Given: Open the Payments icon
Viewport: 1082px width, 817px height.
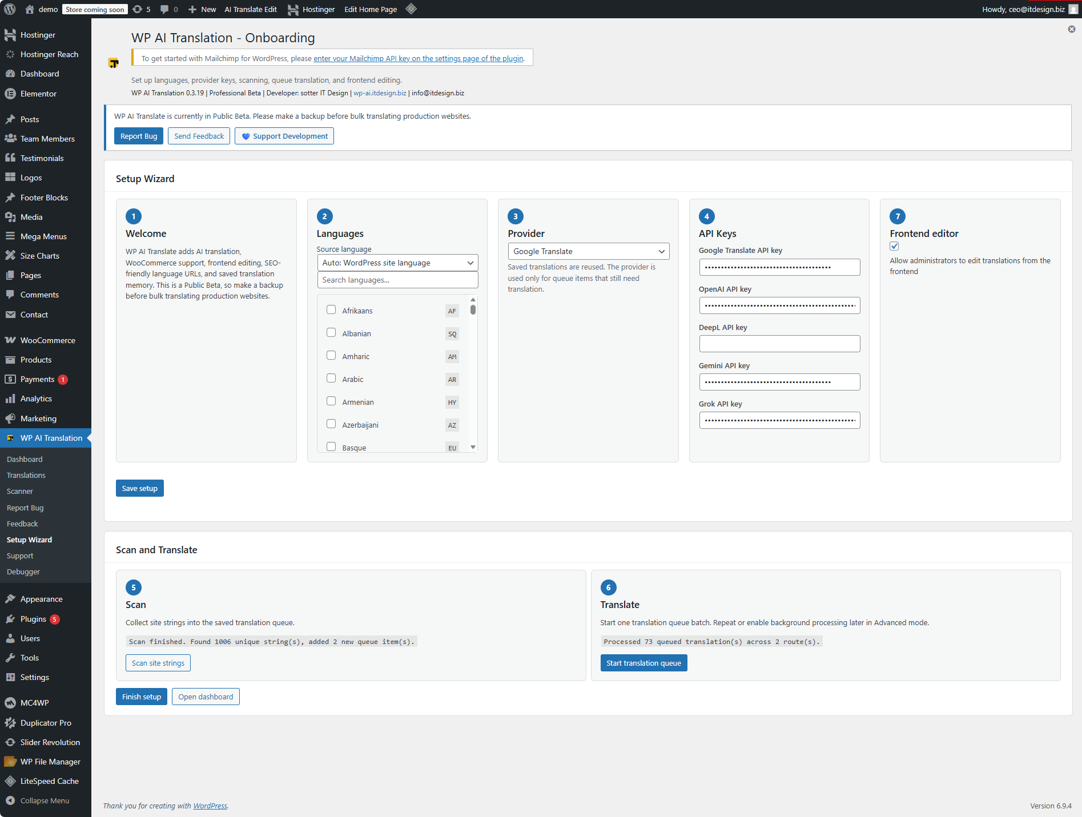Looking at the screenshot, I should pyautogui.click(x=10, y=379).
